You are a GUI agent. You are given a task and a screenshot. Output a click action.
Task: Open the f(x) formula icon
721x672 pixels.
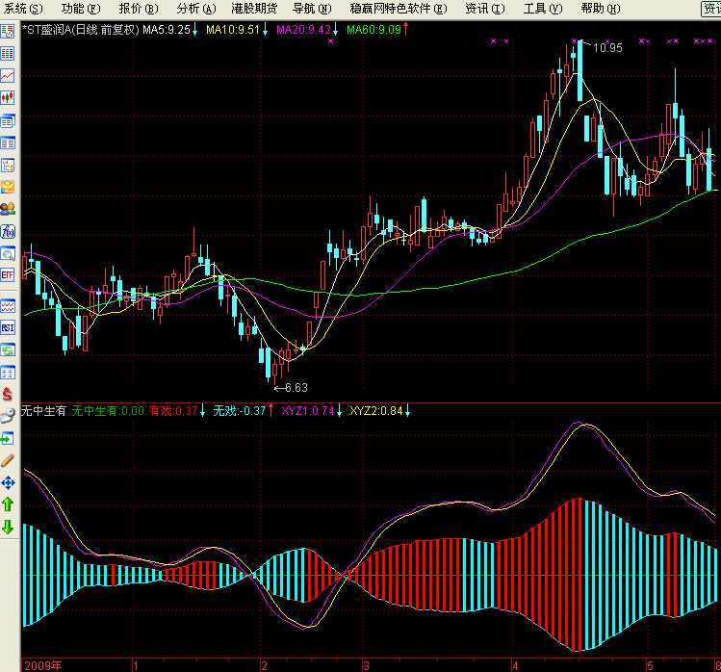[x=8, y=231]
